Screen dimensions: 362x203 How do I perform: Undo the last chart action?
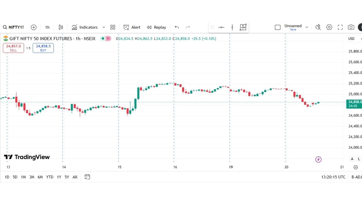177,27
